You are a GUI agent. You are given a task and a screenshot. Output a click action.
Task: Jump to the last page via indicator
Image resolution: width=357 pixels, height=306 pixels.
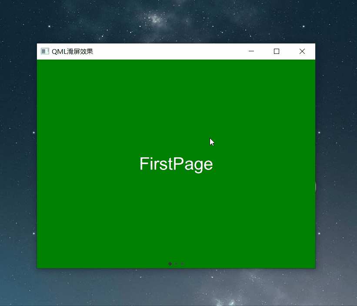click(182, 264)
